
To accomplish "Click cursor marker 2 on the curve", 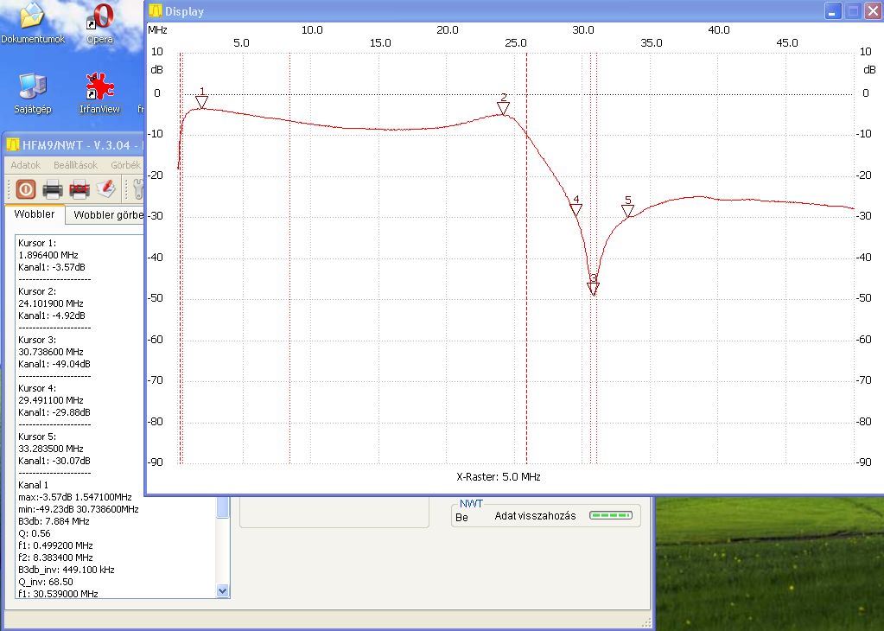I will [504, 108].
